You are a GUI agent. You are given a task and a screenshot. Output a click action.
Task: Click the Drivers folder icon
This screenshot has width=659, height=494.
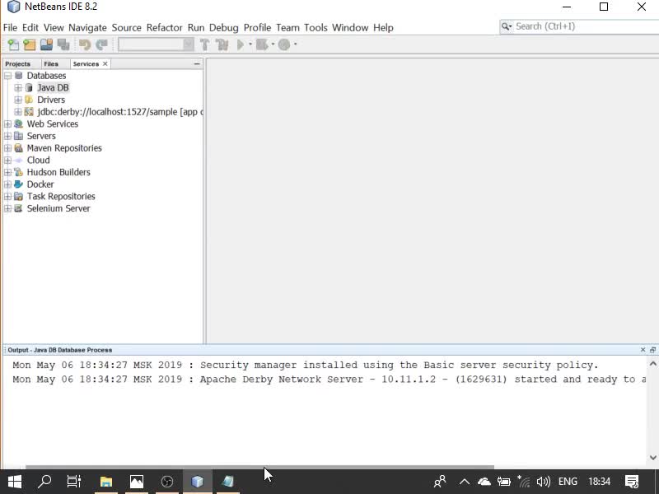pyautogui.click(x=29, y=100)
